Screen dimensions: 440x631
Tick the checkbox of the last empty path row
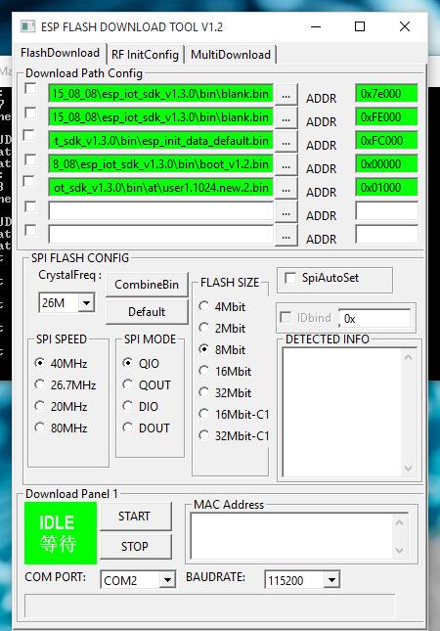coord(30,230)
